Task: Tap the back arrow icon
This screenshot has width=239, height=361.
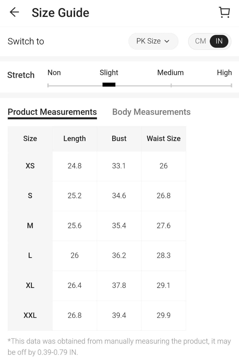Action: tap(14, 12)
